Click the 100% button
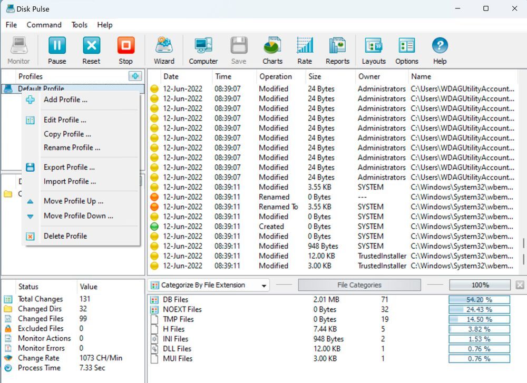This screenshot has width=527, height=383. (480, 285)
